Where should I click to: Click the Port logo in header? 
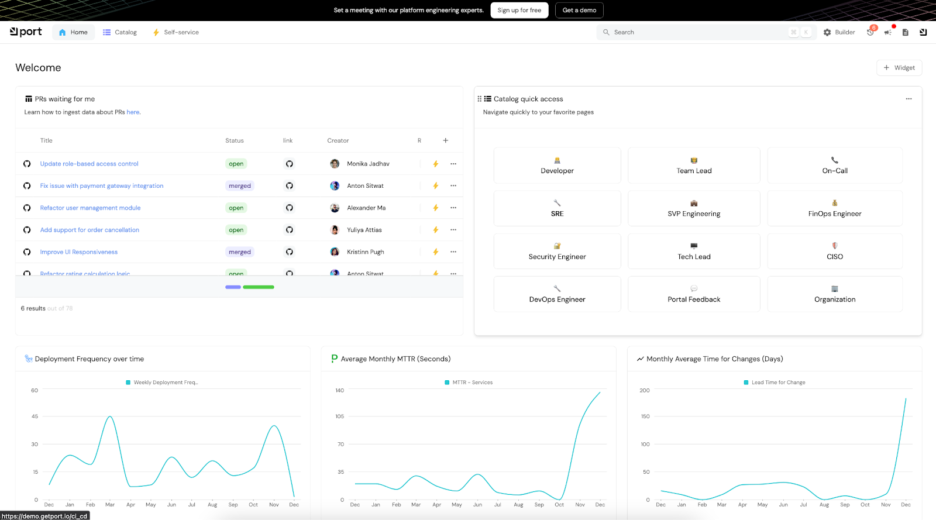[26, 32]
